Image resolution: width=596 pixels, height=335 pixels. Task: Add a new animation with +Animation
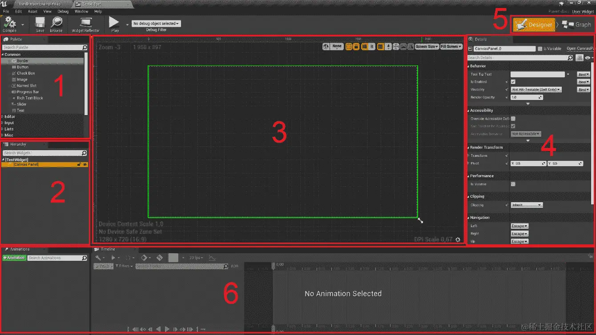tap(14, 258)
